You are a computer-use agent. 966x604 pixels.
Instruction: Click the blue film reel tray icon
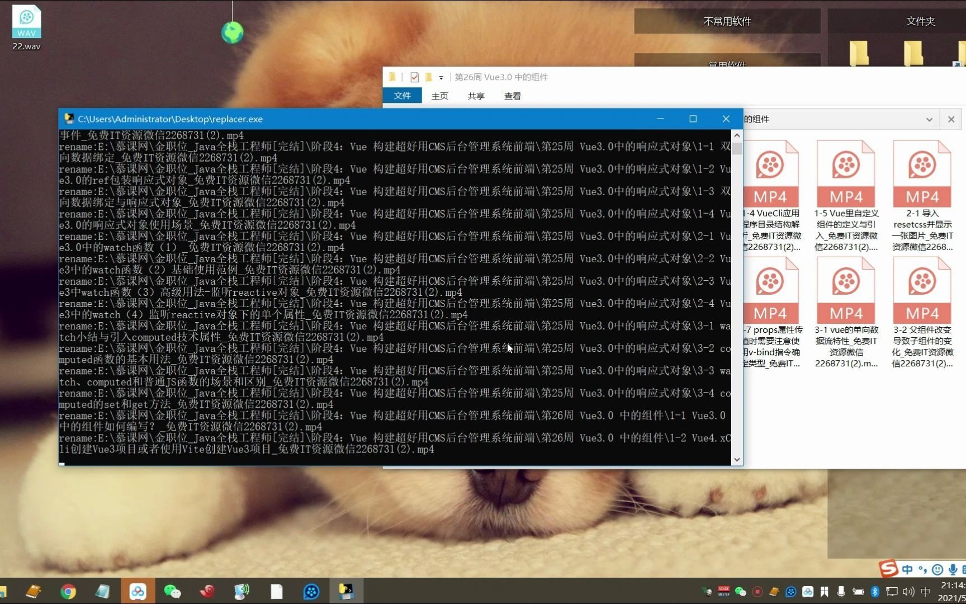(790, 591)
